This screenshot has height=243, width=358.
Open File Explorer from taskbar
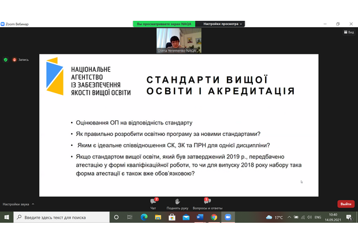pyautogui.click(x=158, y=217)
